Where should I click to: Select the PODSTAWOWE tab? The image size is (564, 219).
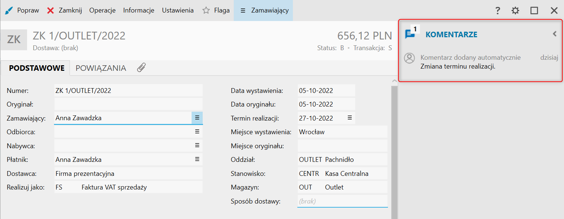[37, 68]
